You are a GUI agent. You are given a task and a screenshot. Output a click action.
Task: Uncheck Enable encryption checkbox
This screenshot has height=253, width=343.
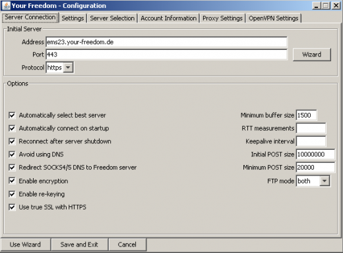[x=12, y=181]
